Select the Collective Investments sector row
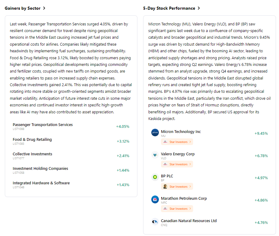The height and width of the screenshot is (236, 279). point(32,154)
